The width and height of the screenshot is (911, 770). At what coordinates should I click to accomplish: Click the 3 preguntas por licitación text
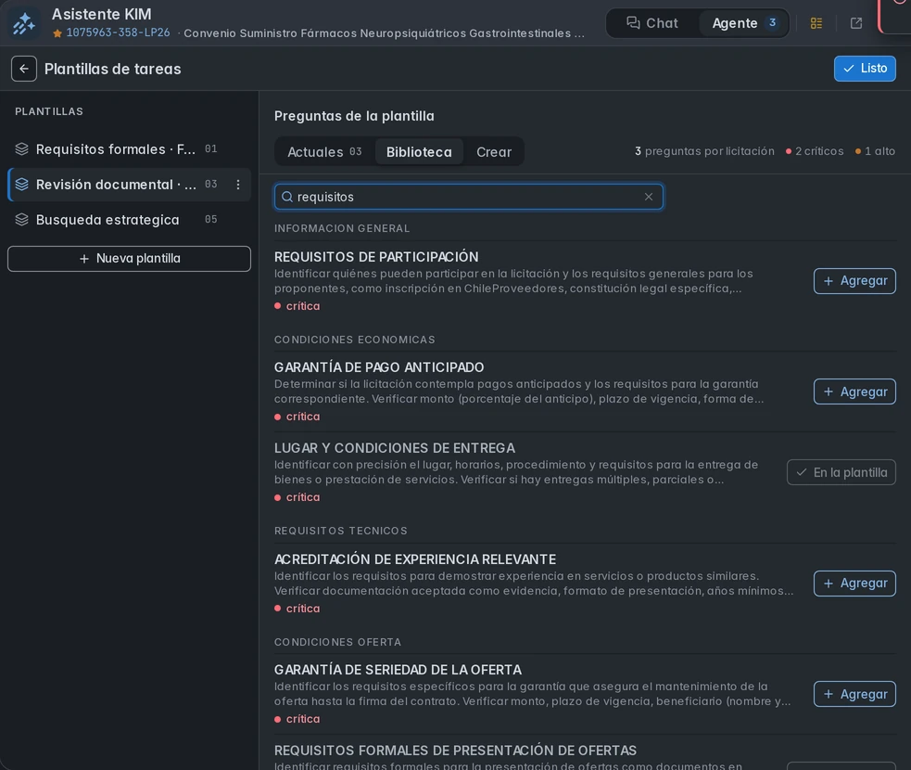704,151
